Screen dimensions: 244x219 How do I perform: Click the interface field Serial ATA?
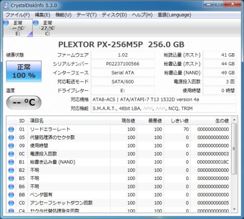[x=122, y=73]
